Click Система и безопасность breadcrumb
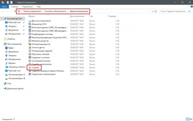Image resolution: width=193 pixels, height=121 pixels. coord(55,11)
